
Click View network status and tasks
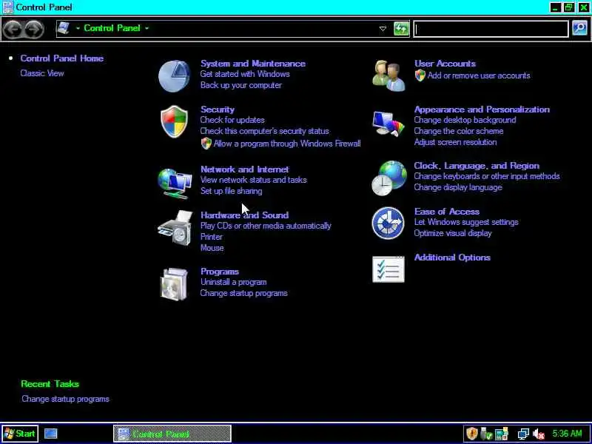click(254, 180)
